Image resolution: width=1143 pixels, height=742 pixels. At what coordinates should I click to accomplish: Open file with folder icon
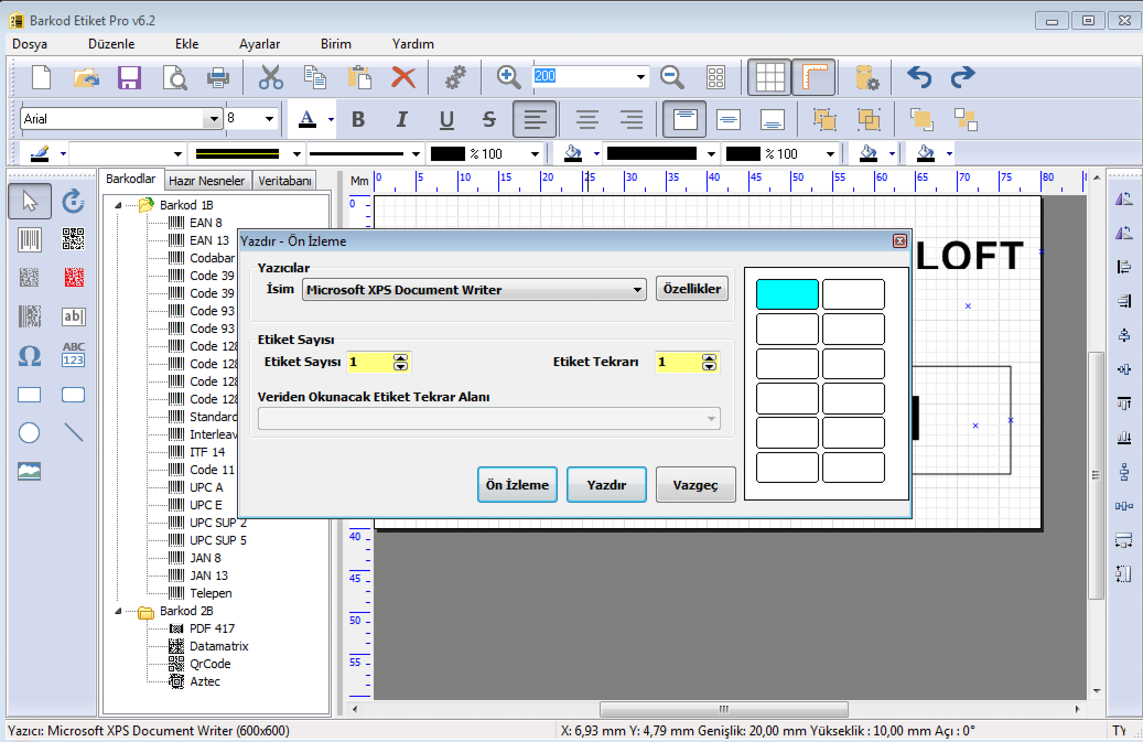pos(85,77)
